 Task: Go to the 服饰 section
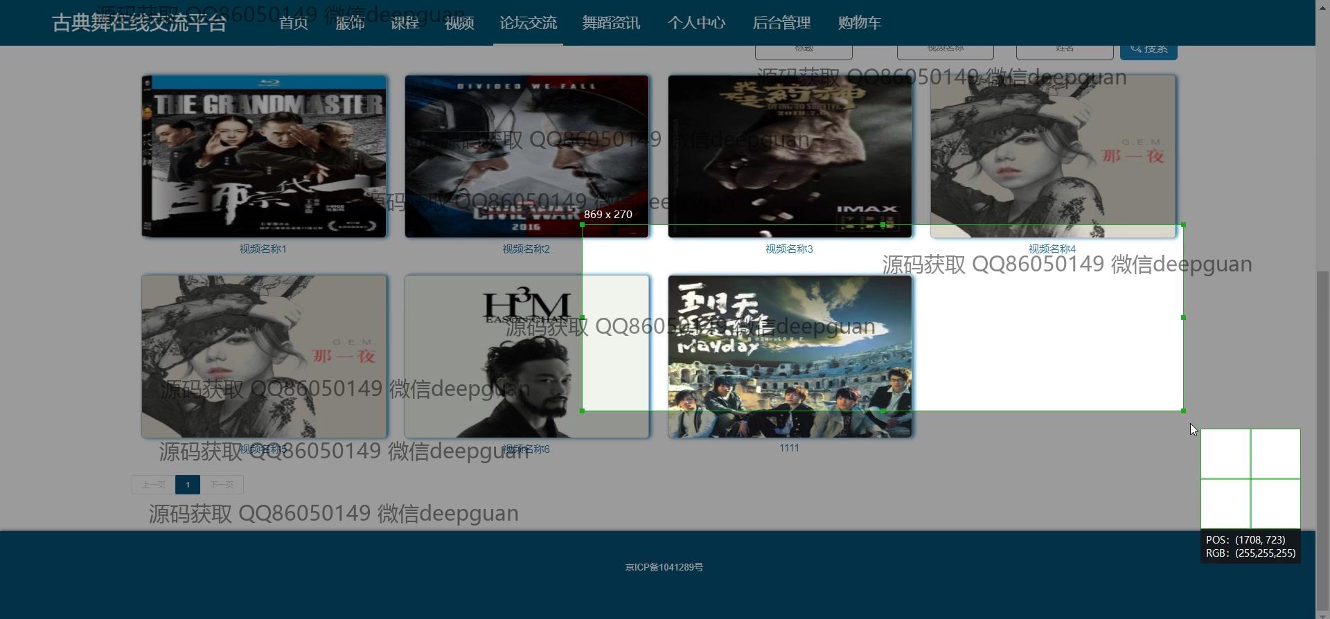click(350, 23)
